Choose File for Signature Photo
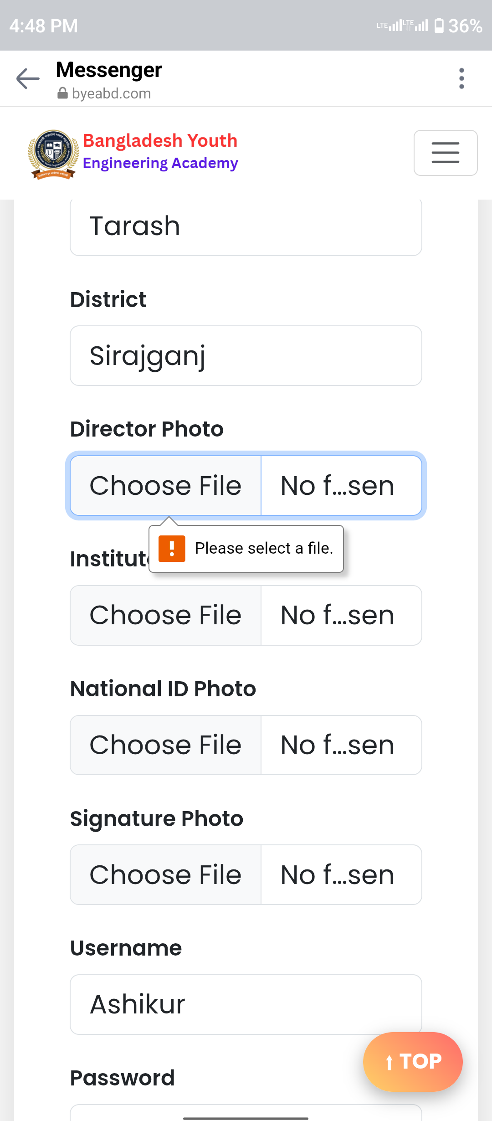The width and height of the screenshot is (492, 1121). click(x=166, y=875)
